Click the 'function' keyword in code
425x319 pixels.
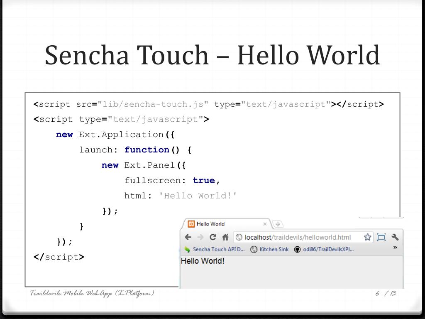(147, 150)
